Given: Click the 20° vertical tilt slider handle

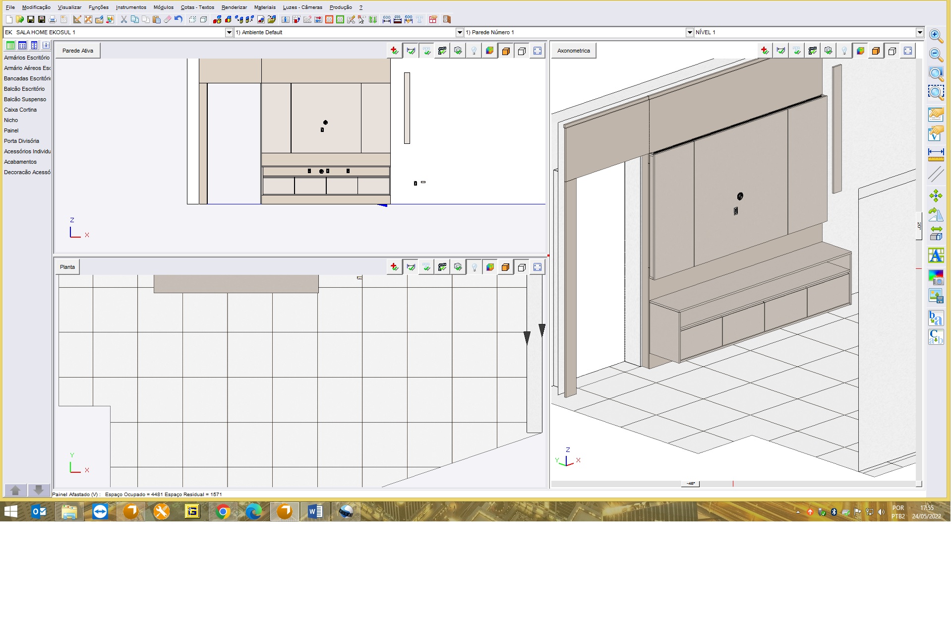Looking at the screenshot, I should click(919, 226).
